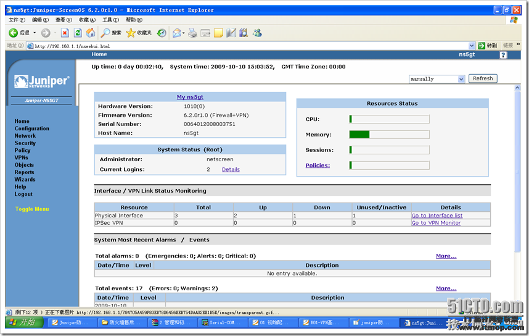Open the Current Logins Details link
The image size is (529, 336).
pyautogui.click(x=231, y=169)
